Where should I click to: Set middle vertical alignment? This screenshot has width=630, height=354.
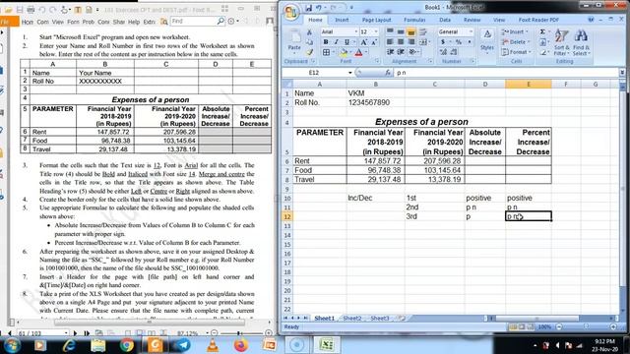pos(401,31)
